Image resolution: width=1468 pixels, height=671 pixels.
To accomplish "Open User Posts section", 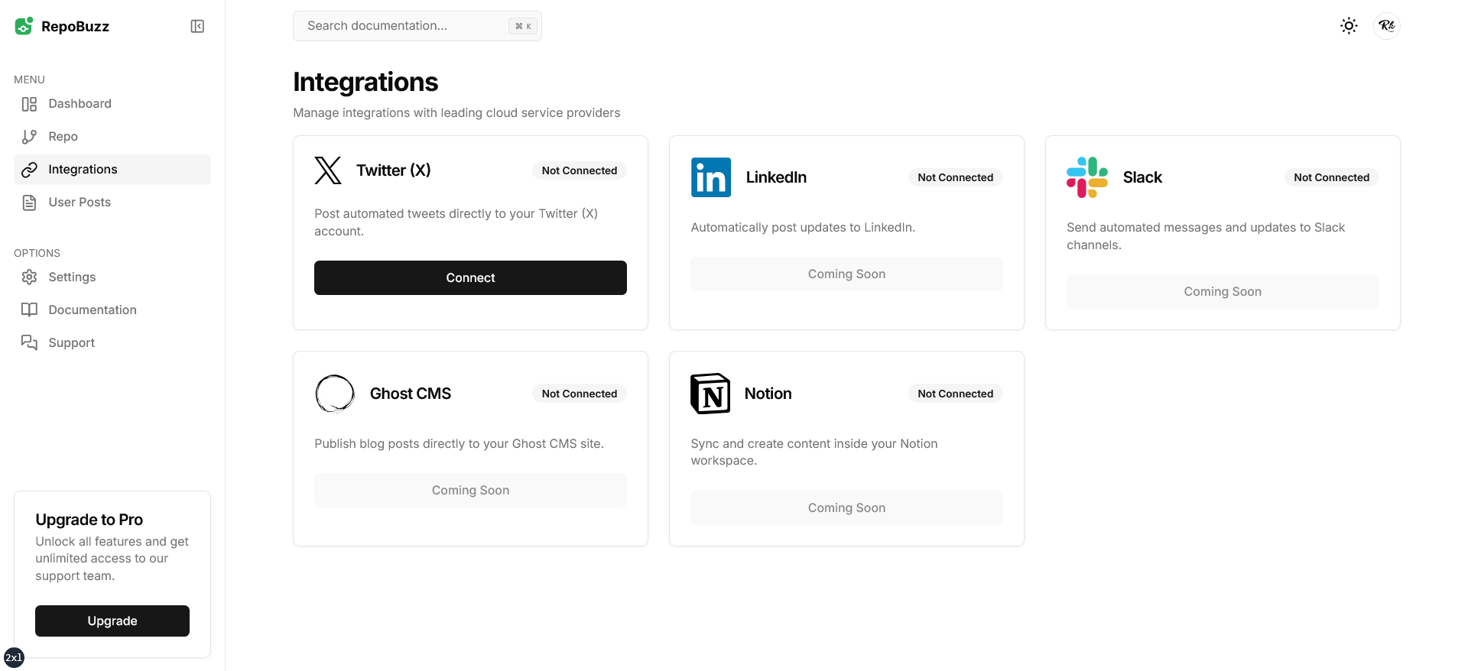I will click(x=112, y=203).
